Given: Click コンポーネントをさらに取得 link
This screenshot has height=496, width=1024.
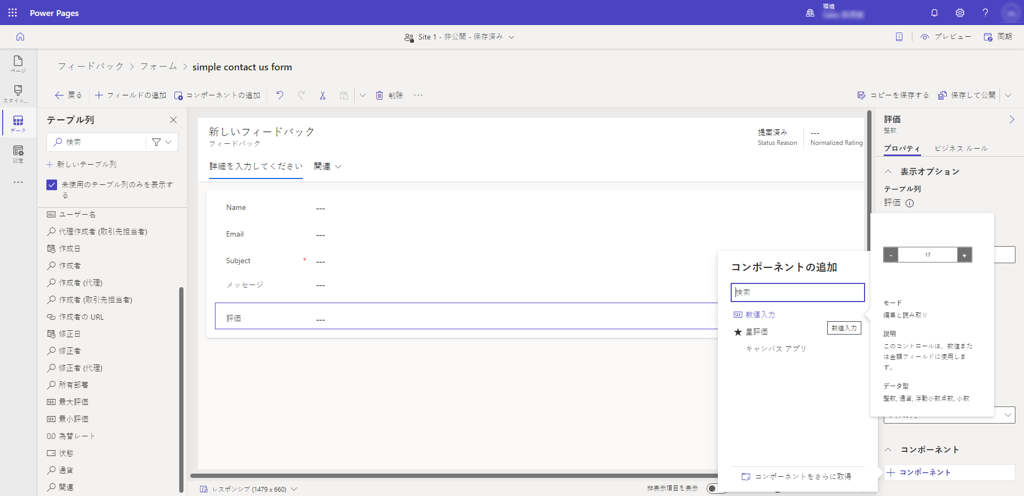Looking at the screenshot, I should pos(796,477).
